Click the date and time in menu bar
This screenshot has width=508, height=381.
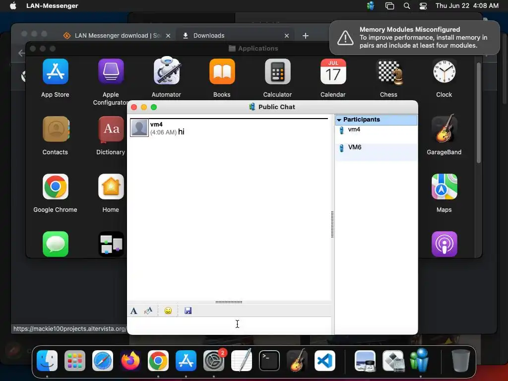467,5
